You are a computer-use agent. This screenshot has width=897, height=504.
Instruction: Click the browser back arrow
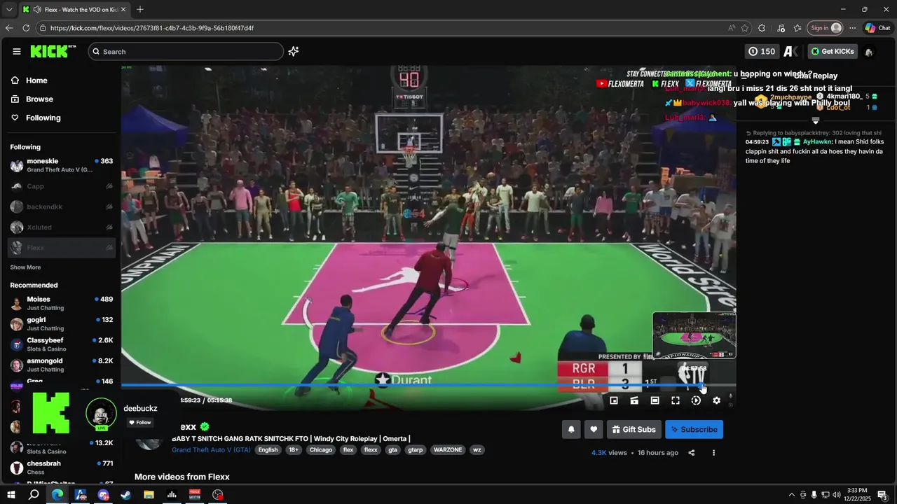click(x=9, y=28)
